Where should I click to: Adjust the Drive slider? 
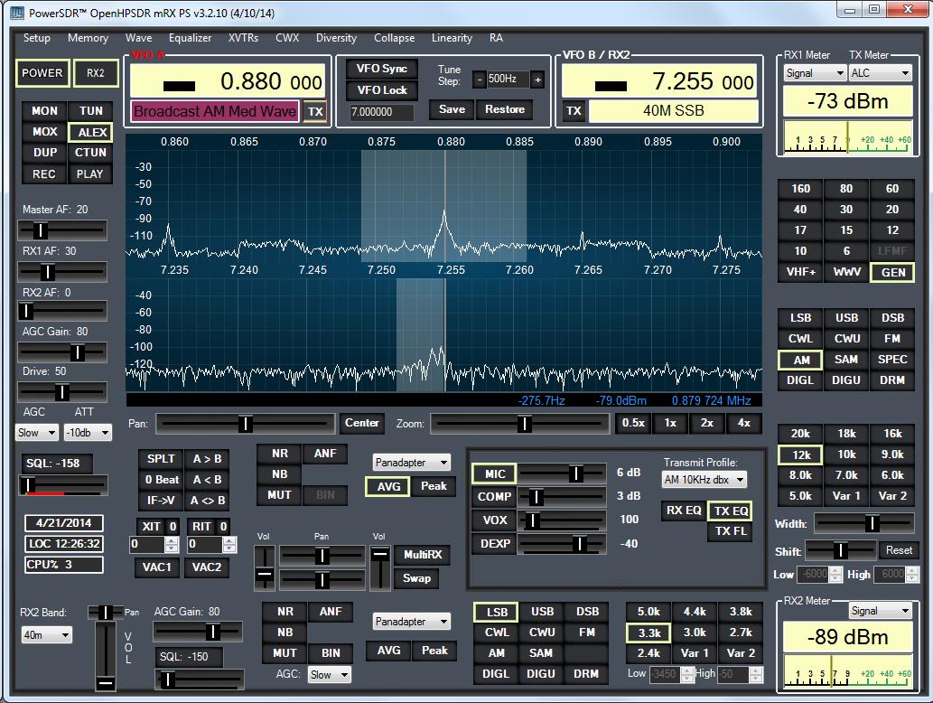click(62, 391)
